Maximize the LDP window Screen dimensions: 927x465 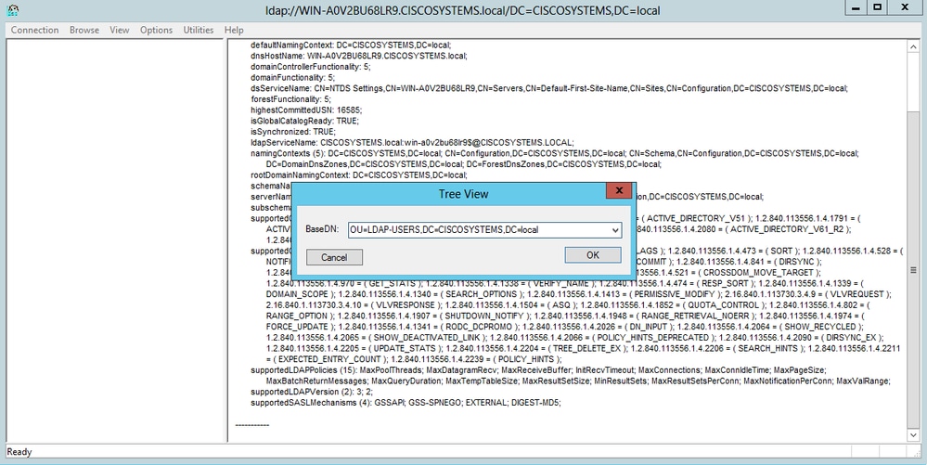[878, 7]
